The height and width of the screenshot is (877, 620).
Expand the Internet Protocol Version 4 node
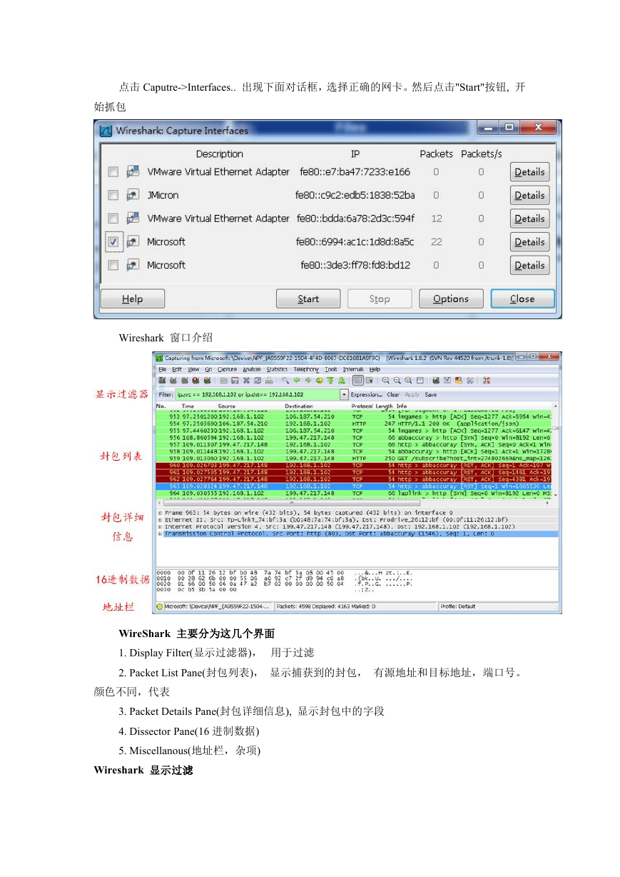click(x=160, y=527)
